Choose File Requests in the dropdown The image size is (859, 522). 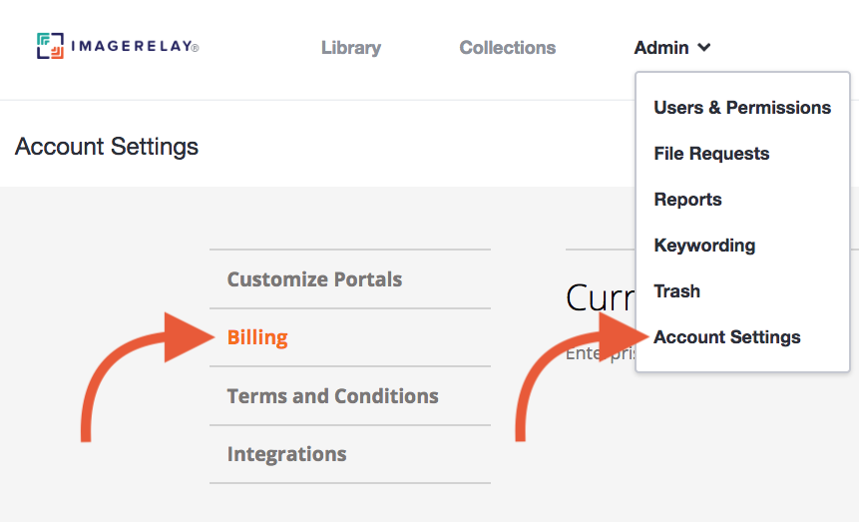(711, 154)
